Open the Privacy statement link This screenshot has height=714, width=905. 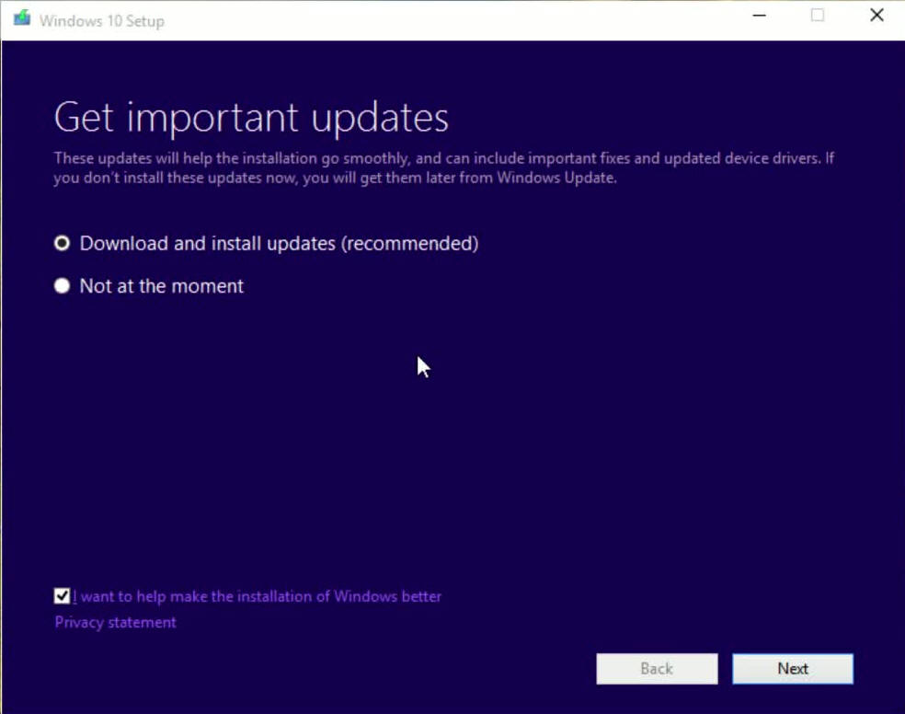click(115, 623)
